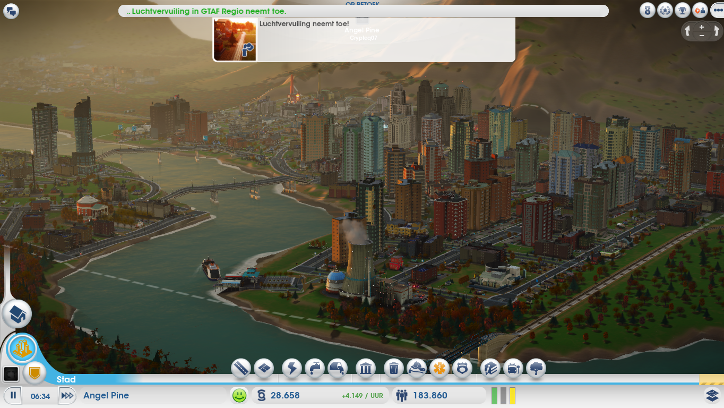
Task: Open the Police badge menu
Action: pyautogui.click(x=462, y=368)
